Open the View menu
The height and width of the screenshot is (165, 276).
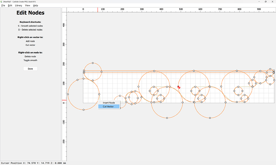[27, 6]
